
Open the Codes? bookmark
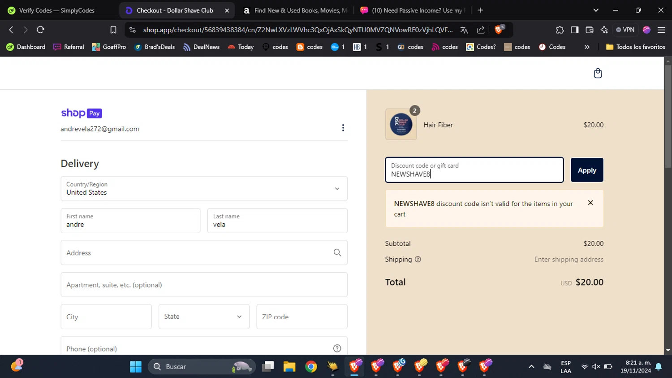tap(481, 47)
